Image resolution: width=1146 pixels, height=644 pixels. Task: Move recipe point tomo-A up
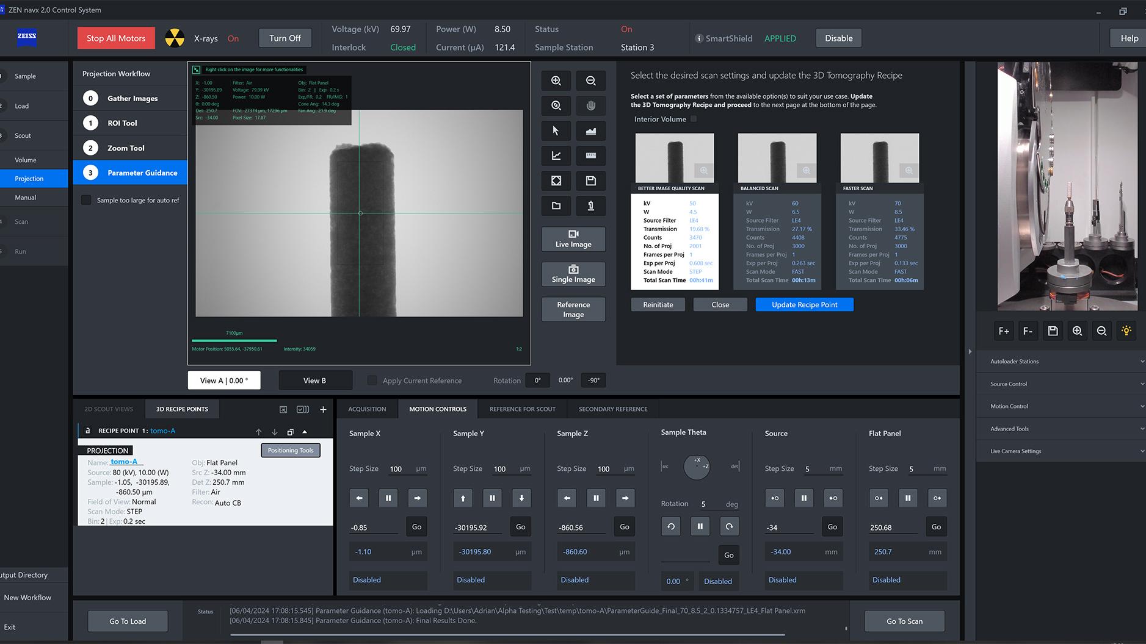point(259,431)
